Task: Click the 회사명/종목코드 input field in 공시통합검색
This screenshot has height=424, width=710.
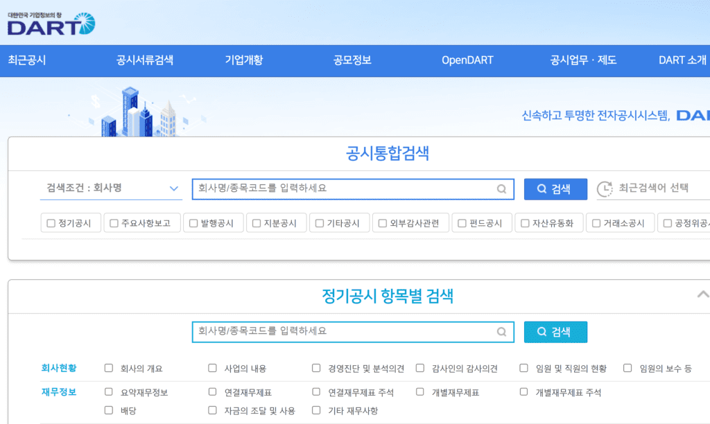Action: (333, 188)
